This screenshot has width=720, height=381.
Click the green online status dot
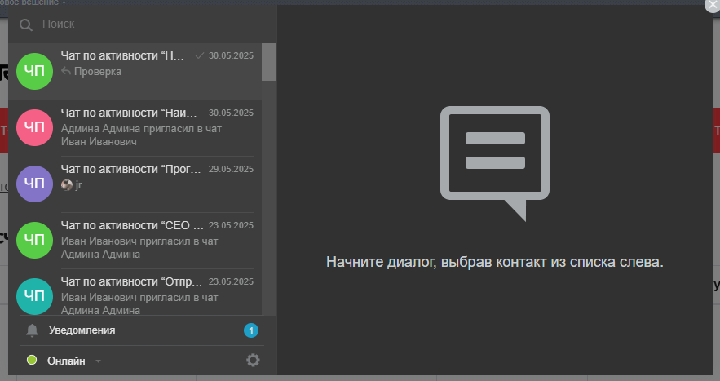point(32,360)
